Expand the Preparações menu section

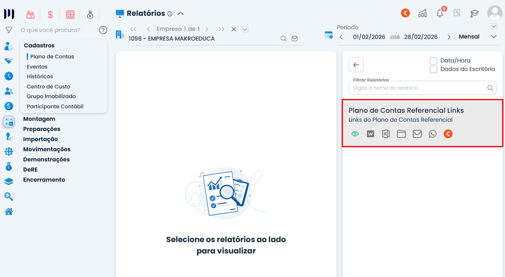coord(41,129)
